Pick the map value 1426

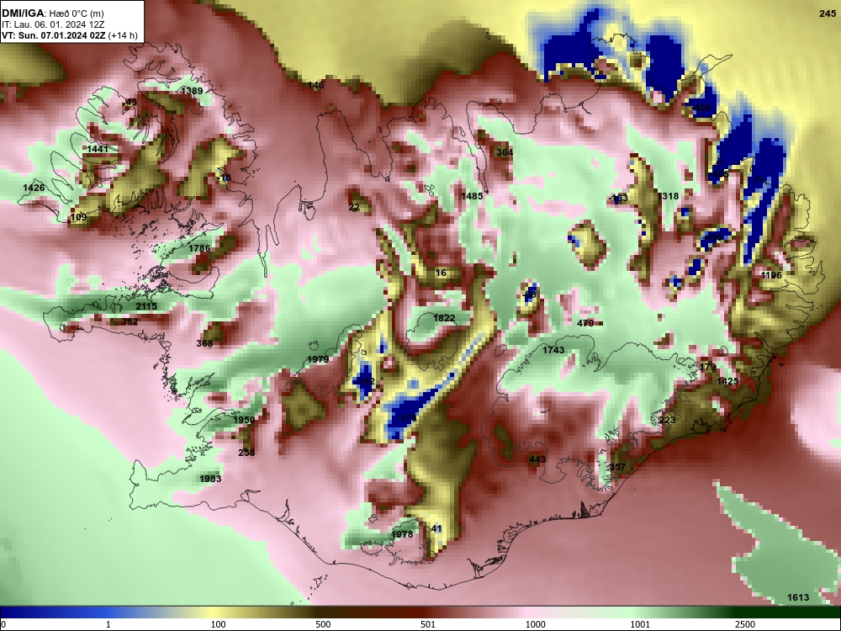coord(34,188)
